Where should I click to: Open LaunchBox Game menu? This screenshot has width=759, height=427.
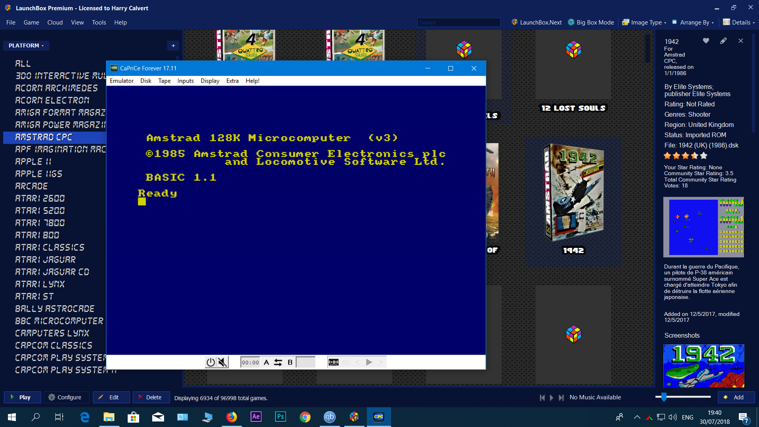coord(31,23)
